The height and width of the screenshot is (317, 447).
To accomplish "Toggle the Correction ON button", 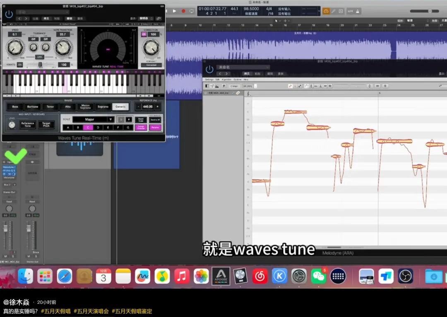I will (x=144, y=34).
